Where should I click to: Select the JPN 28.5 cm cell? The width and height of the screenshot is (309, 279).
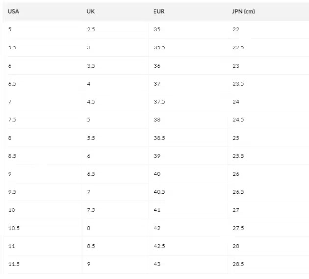tap(238, 264)
